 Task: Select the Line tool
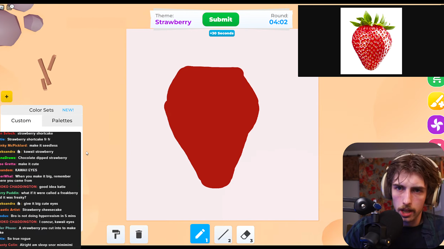223,234
